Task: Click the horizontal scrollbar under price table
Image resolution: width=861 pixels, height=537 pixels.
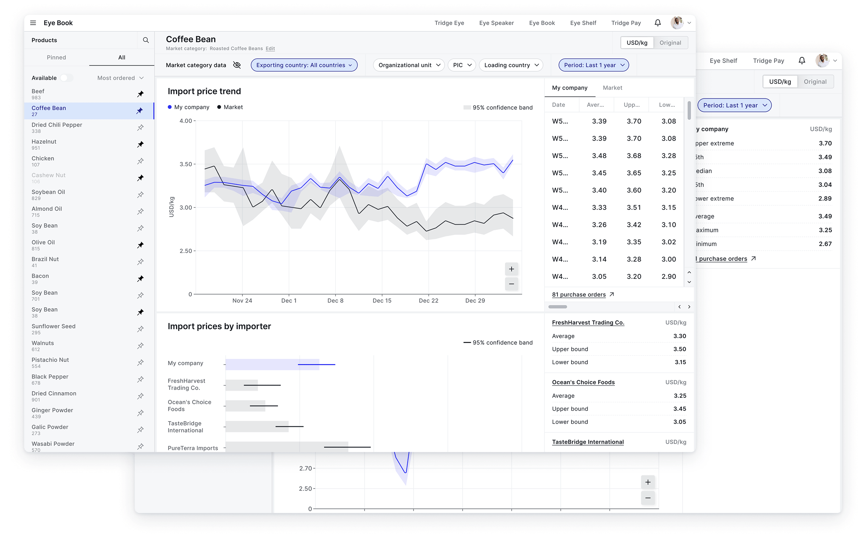Action: [557, 307]
